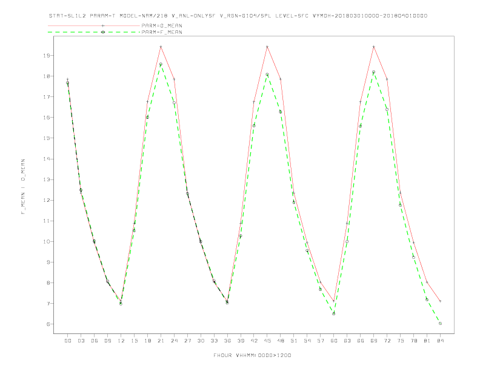Click x-axis tick label 24

point(174,341)
